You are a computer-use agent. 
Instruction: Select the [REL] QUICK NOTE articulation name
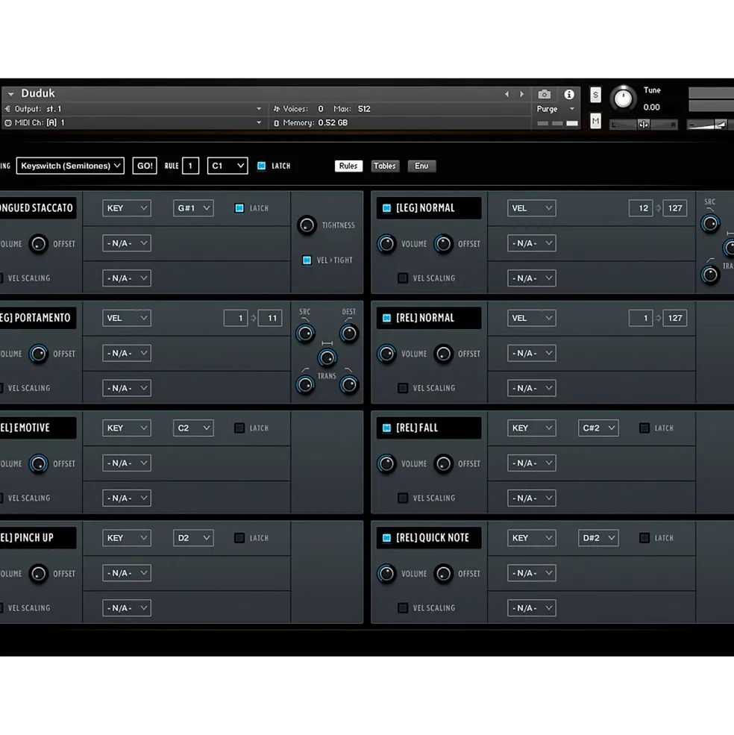pyautogui.click(x=432, y=538)
